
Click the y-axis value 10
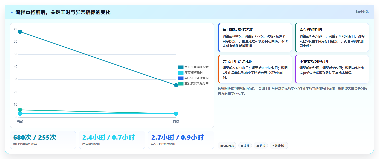click(15, 105)
